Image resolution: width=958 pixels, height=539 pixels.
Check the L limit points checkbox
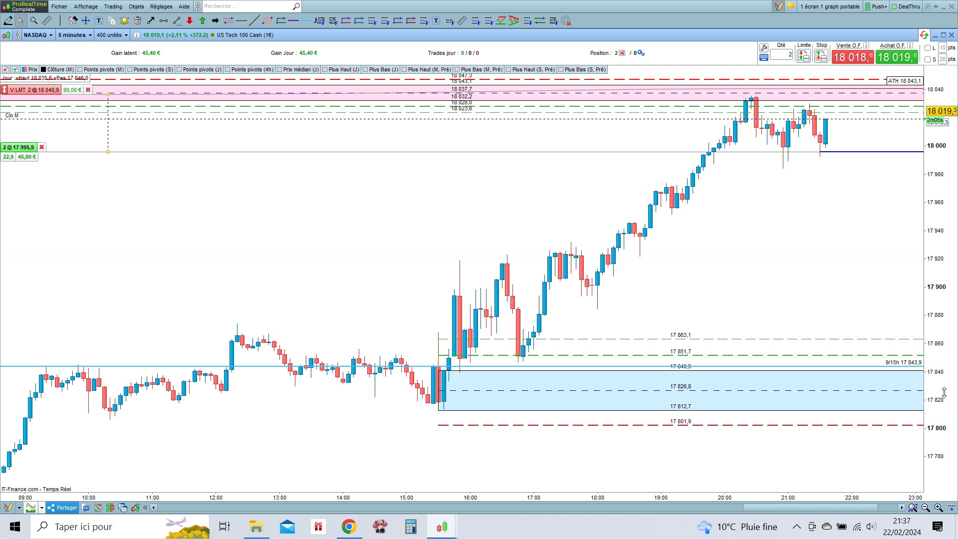coord(928,48)
